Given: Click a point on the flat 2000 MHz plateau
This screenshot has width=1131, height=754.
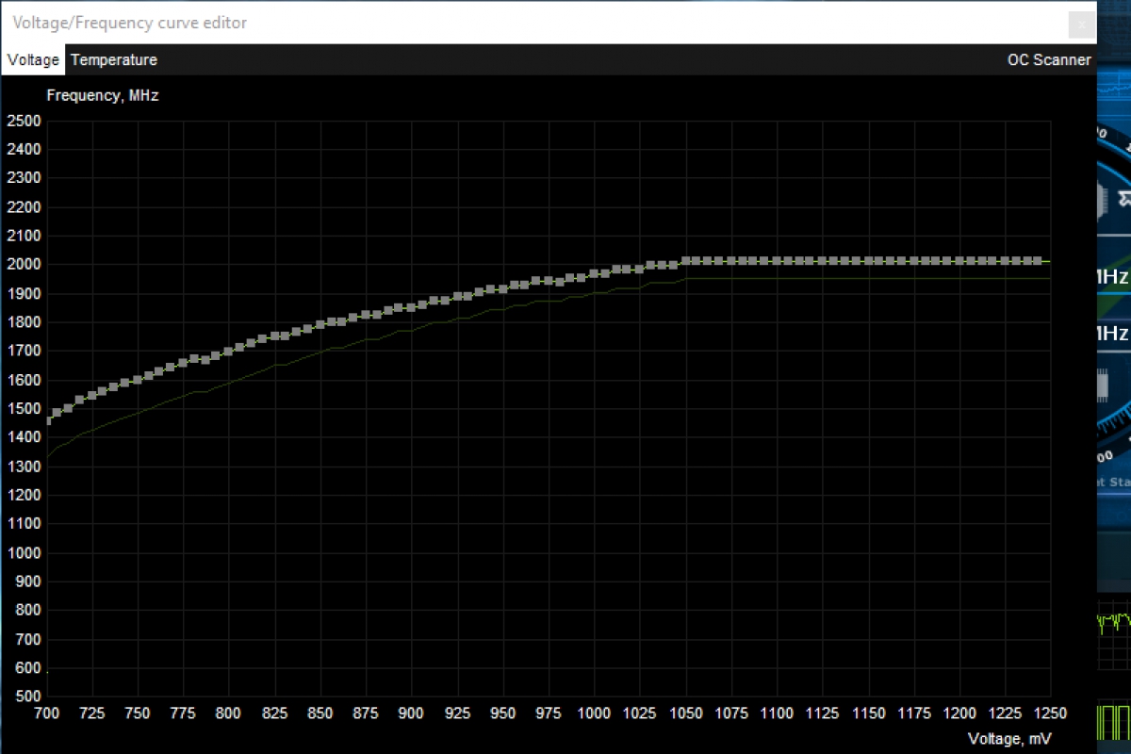Looking at the screenshot, I should (848, 261).
